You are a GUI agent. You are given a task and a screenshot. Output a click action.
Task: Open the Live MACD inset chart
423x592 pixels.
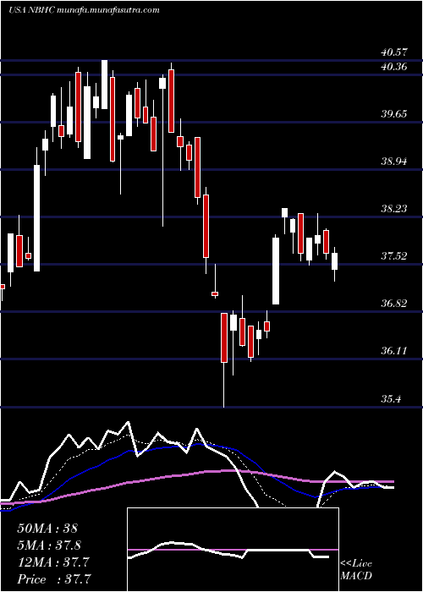coord(233,550)
